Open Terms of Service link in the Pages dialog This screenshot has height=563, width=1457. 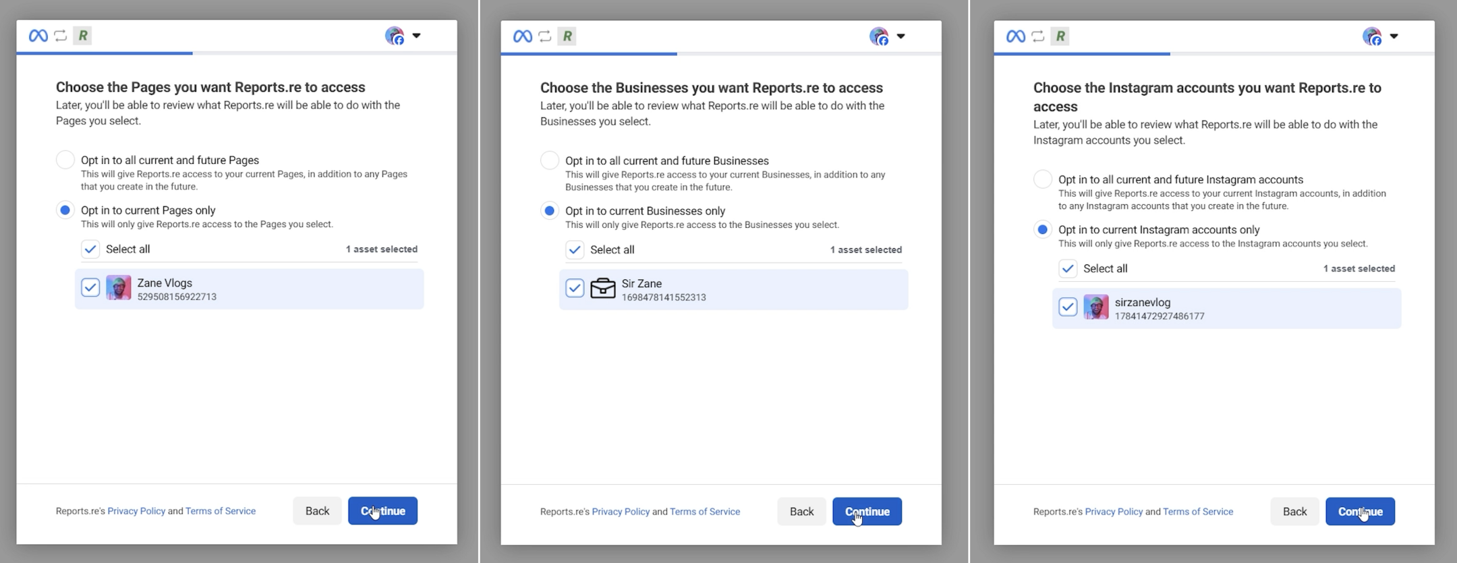coord(221,511)
